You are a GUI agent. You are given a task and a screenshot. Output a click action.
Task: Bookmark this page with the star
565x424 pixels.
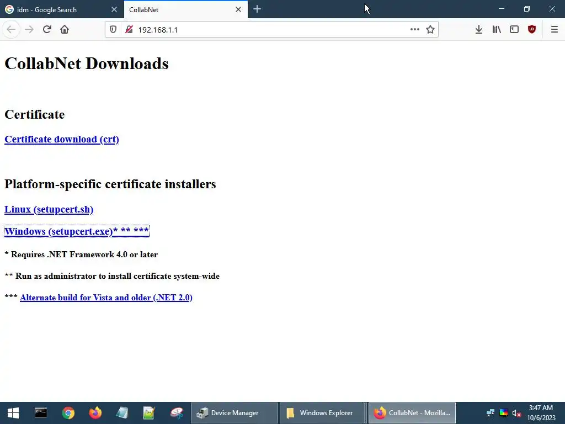430,30
